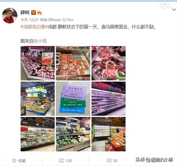The height and width of the screenshot is (166, 177).
Task: Click the star icon beside 收藏
Action: (x=14, y=160)
